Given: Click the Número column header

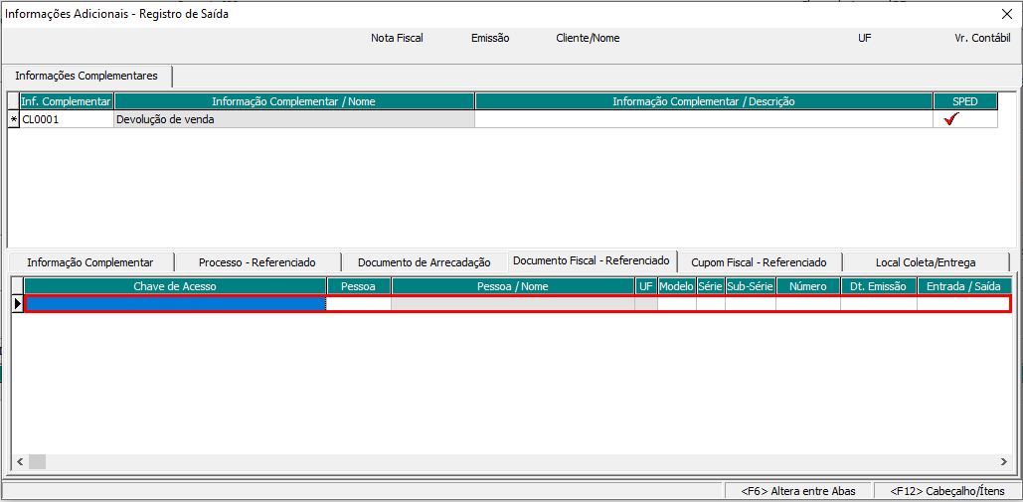Looking at the screenshot, I should [x=807, y=286].
